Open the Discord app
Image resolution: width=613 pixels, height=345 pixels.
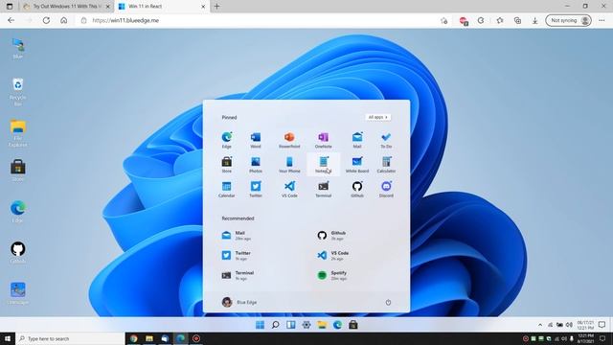(x=386, y=190)
